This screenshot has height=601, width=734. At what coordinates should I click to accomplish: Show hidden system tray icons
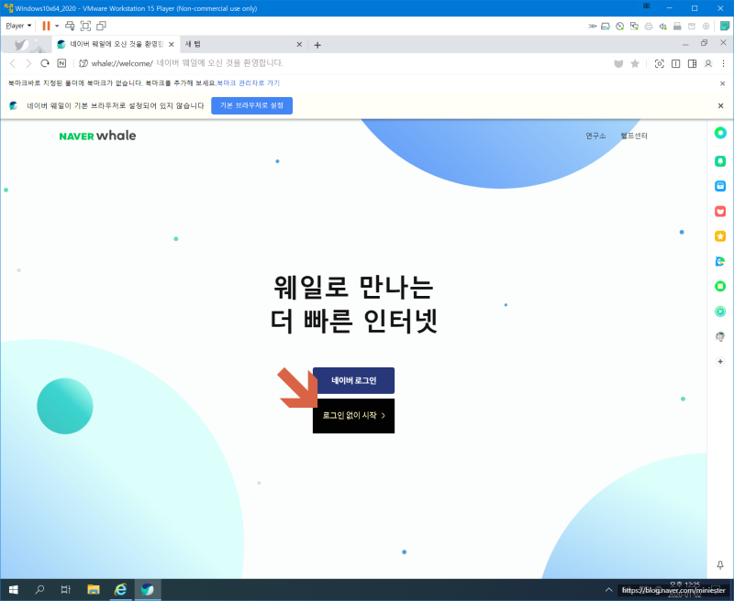608,590
